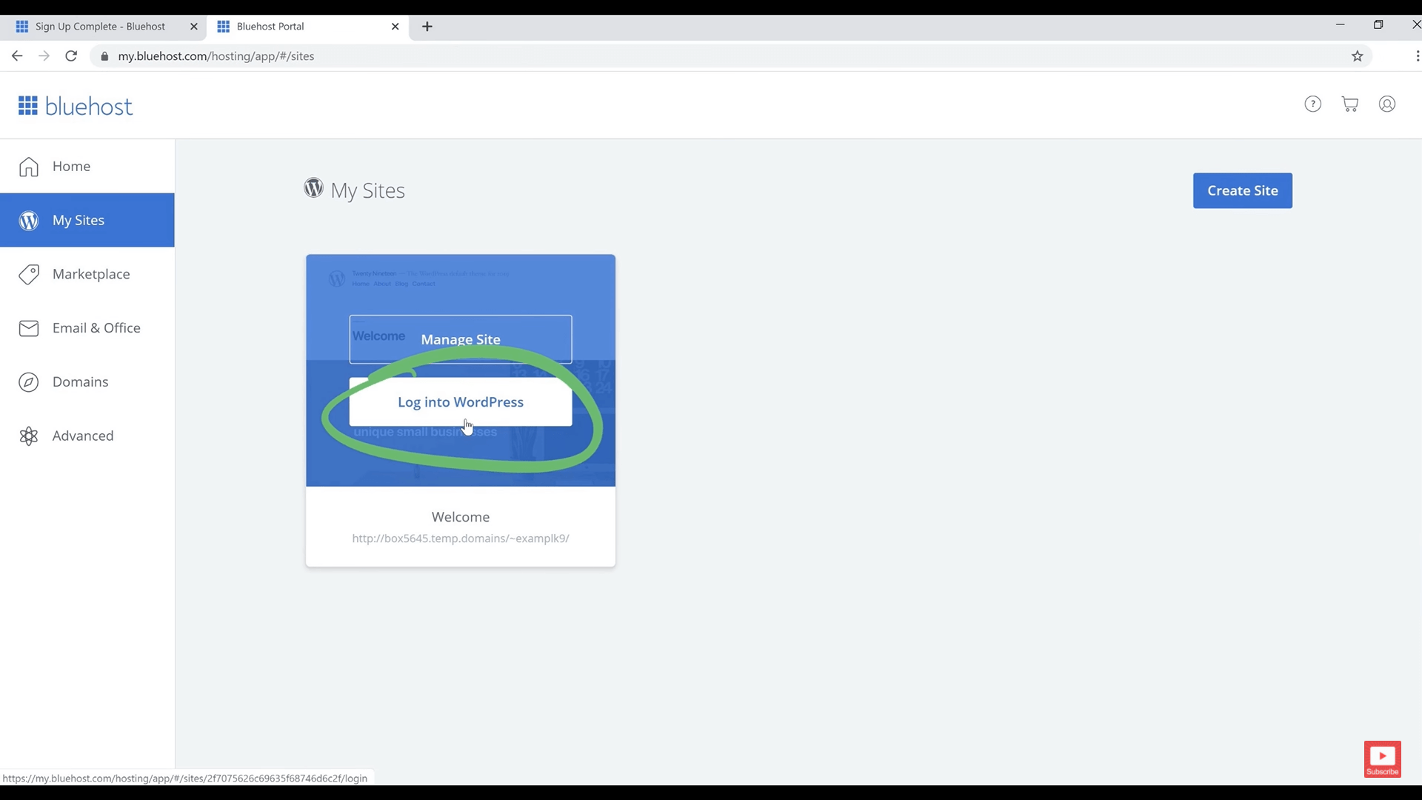Open Email & Office in the sidebar
Viewport: 1422px width, 800px height.
[87, 328]
